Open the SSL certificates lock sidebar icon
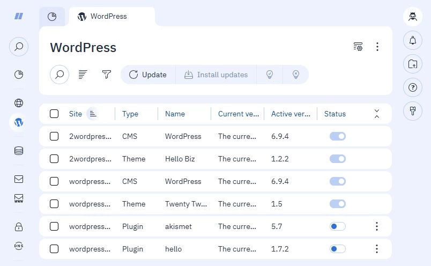Screen dimensions: 431x266 [x=19, y=227]
